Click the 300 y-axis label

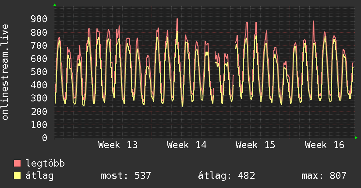[39, 98]
